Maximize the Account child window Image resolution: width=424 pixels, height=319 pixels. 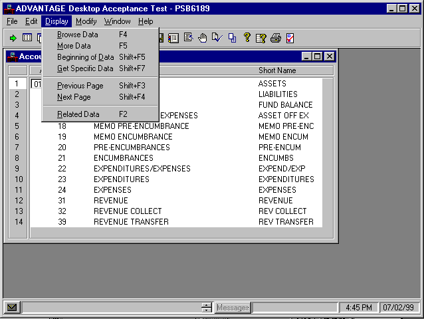318,56
